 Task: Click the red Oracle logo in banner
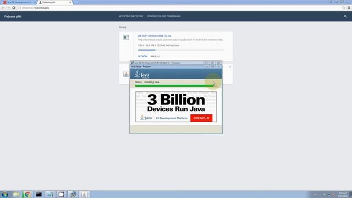pyautogui.click(x=201, y=118)
